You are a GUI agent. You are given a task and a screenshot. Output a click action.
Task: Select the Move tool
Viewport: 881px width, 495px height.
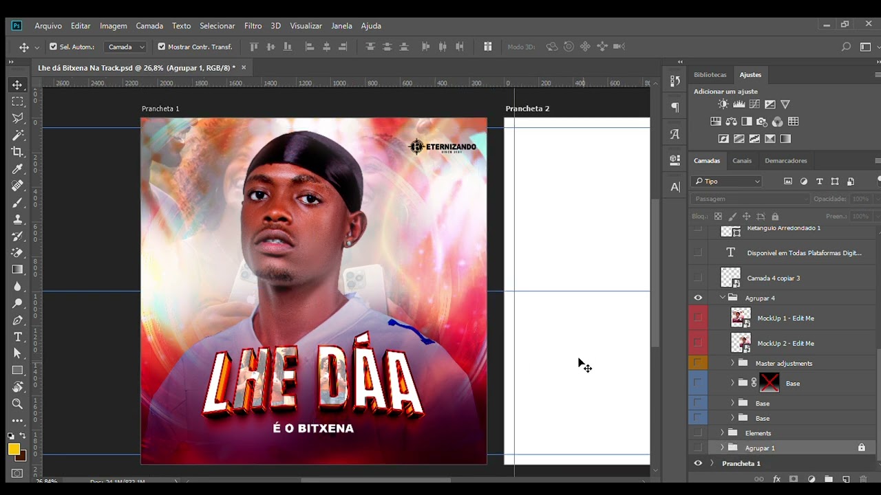[x=18, y=85]
